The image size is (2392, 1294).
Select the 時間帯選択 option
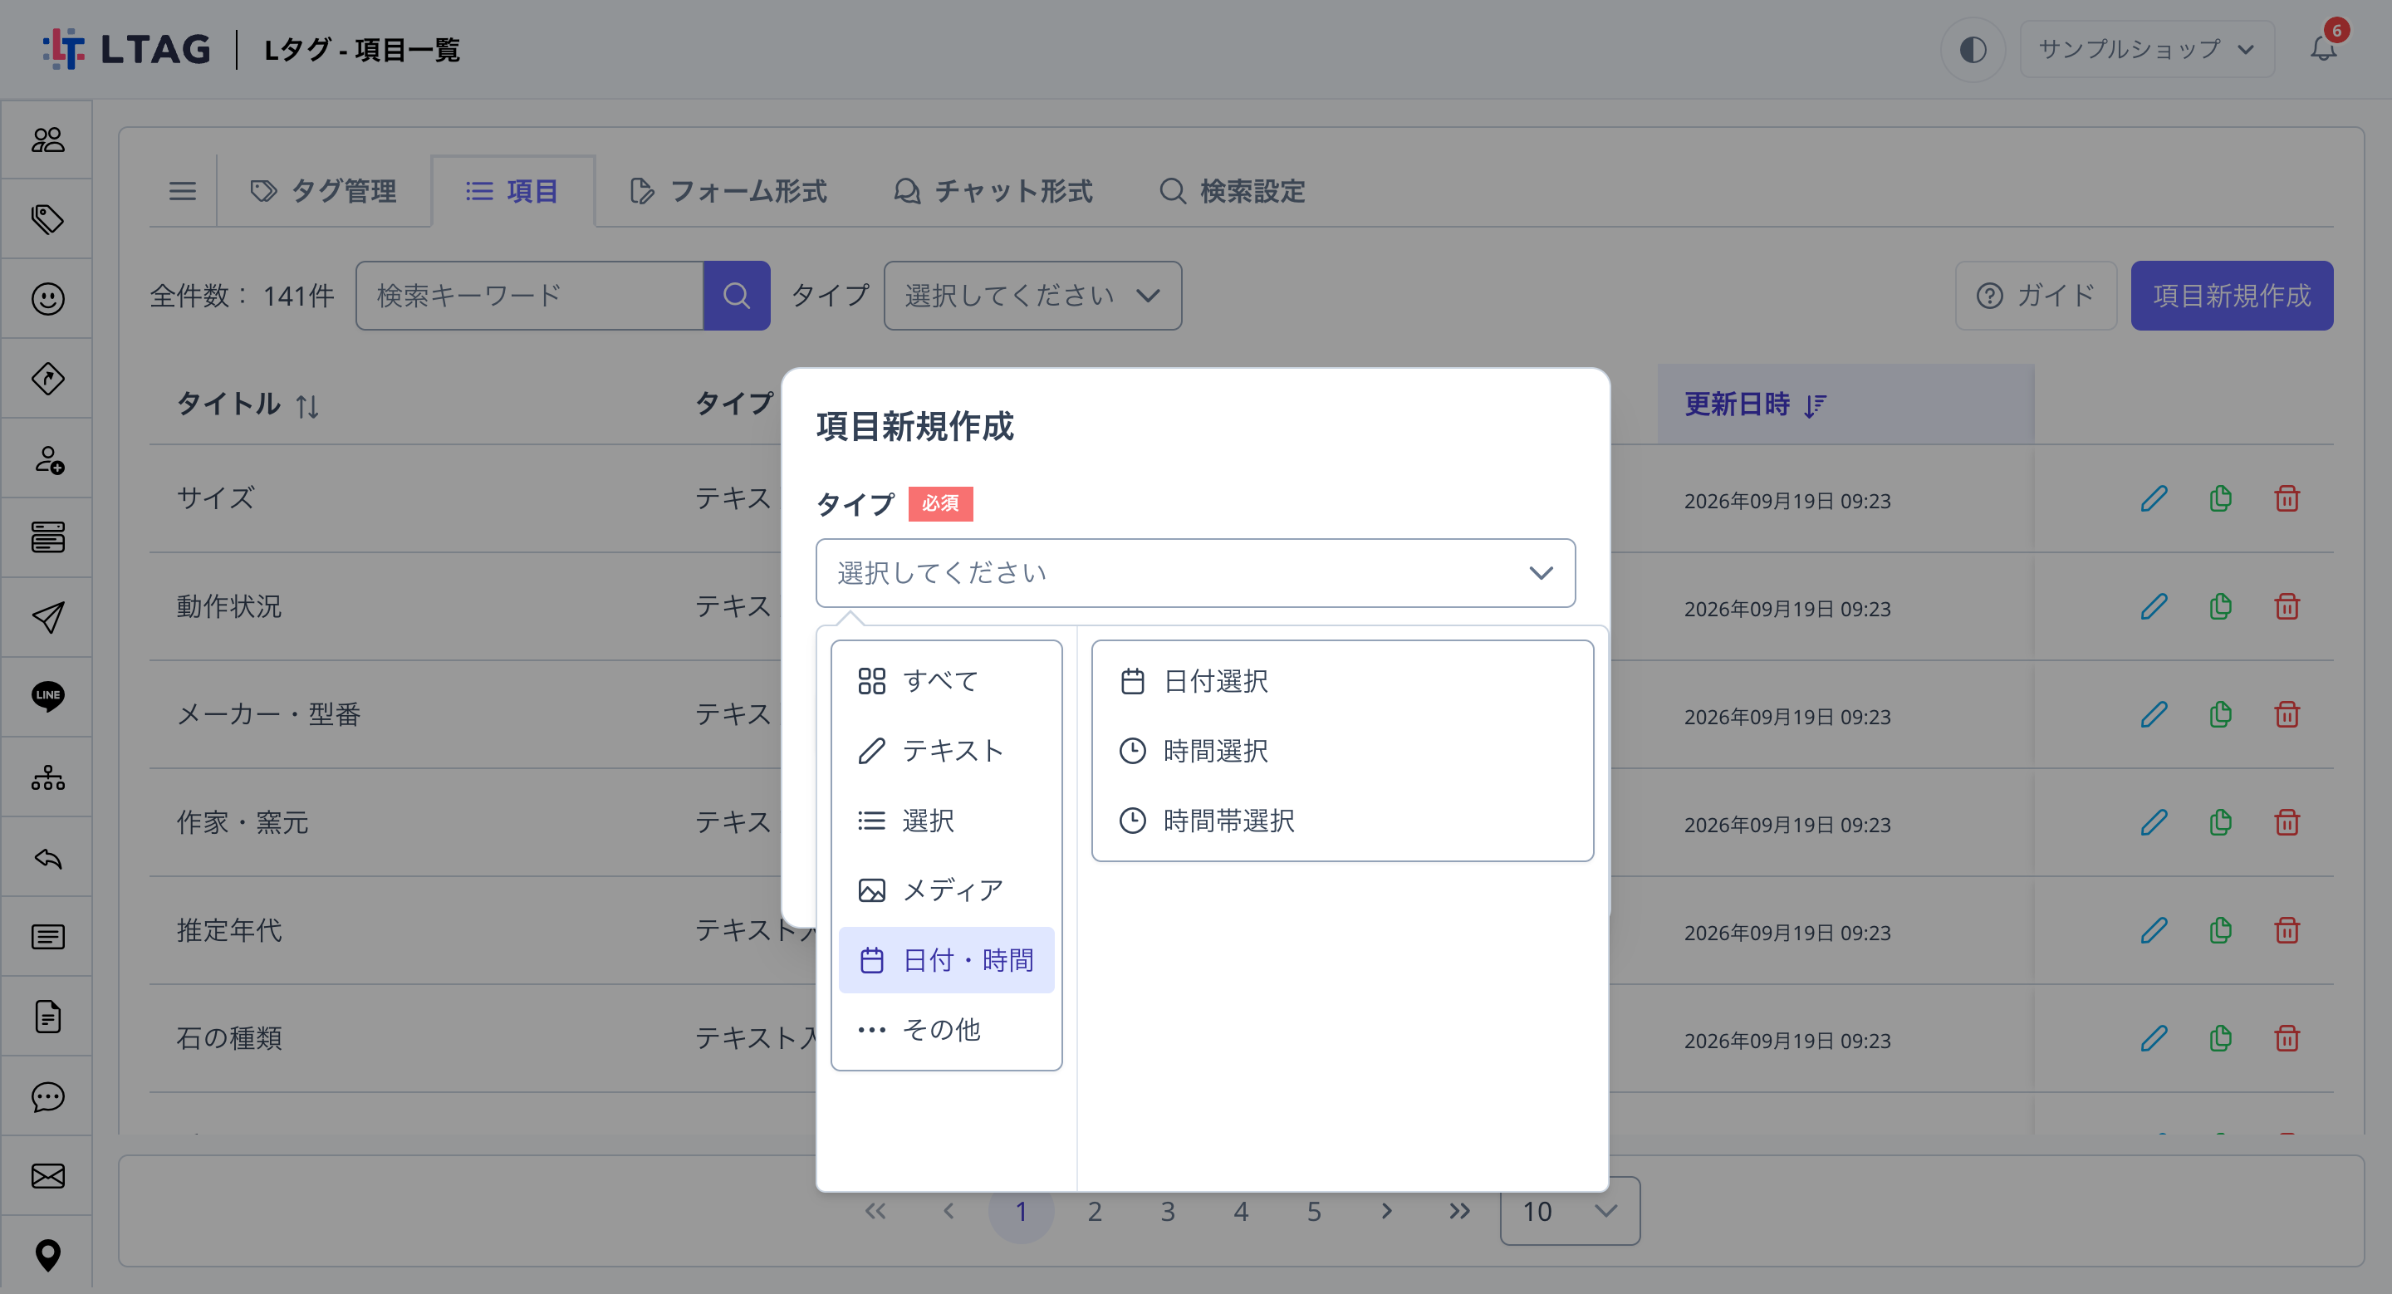(1342, 821)
